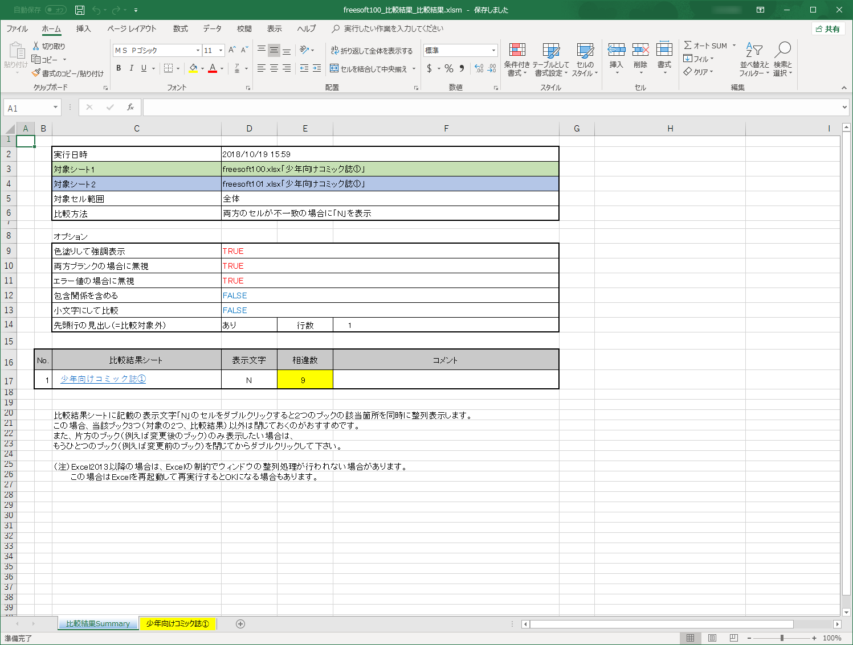Toggle Underline formatting
This screenshot has height=645, width=853.
(144, 68)
